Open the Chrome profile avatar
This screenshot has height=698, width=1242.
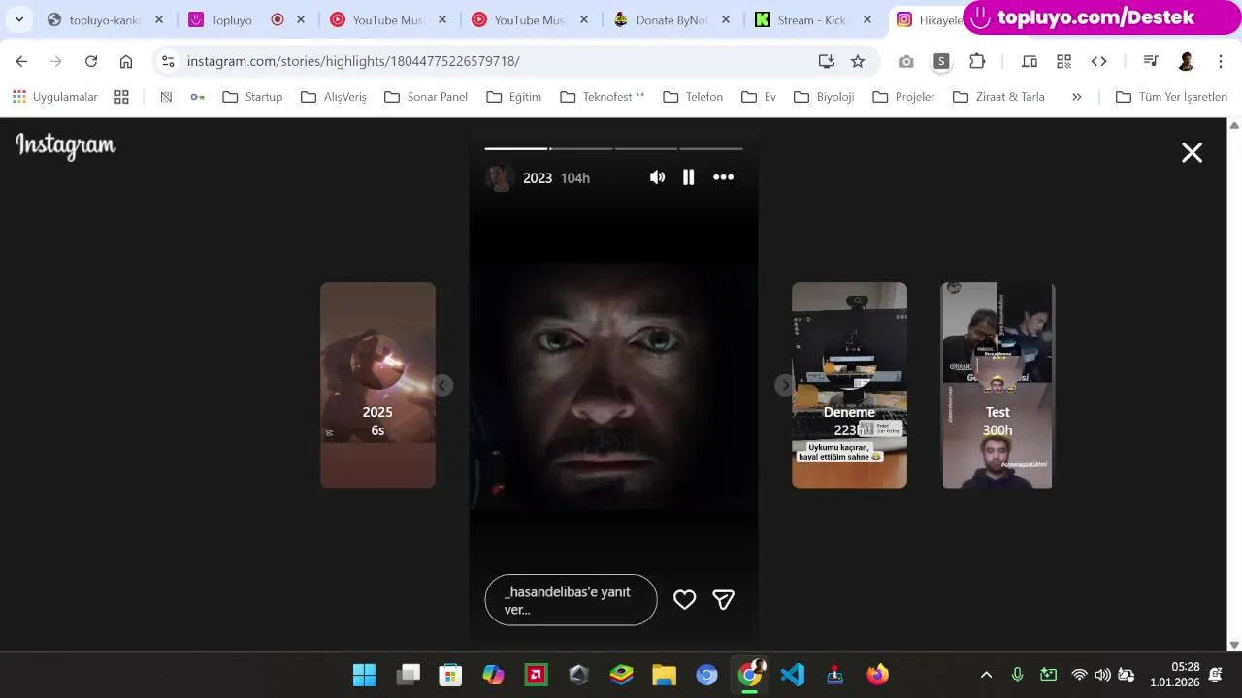pyautogui.click(x=1186, y=61)
